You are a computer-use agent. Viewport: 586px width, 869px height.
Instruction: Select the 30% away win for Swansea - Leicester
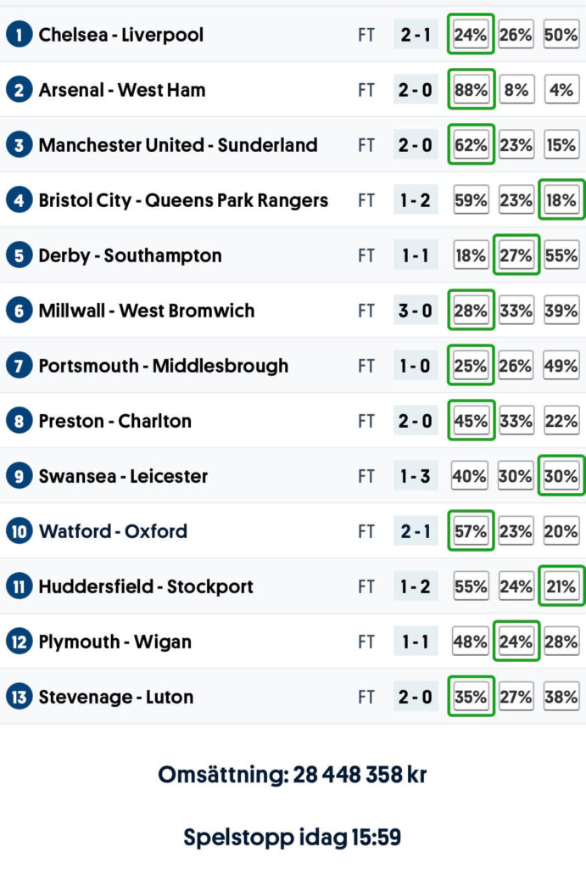pyautogui.click(x=561, y=476)
